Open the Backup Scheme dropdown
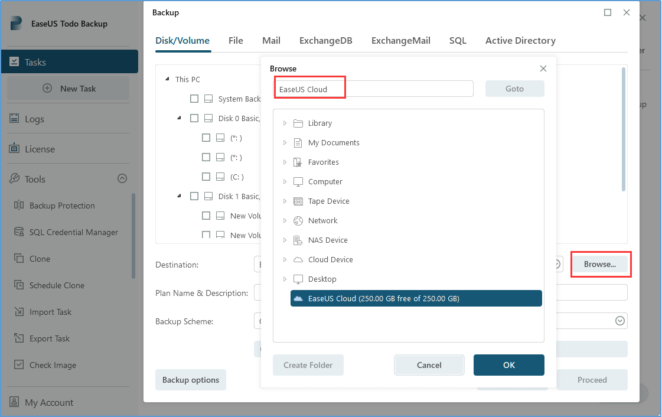 pos(619,320)
